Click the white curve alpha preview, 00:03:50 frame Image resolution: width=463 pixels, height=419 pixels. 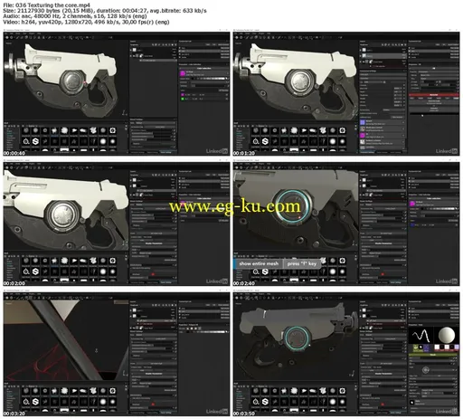click(420, 336)
